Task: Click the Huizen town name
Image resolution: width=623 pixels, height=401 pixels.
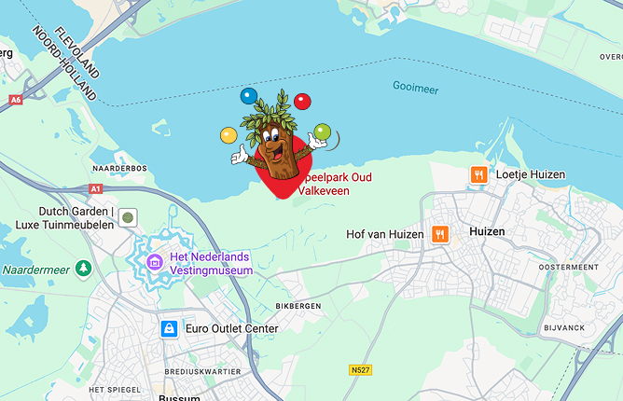Action: [487, 231]
